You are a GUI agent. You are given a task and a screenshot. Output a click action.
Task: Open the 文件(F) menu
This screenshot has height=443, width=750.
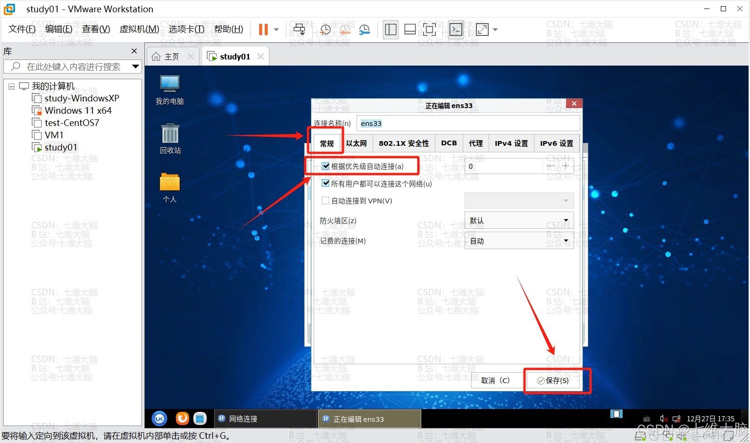point(22,29)
